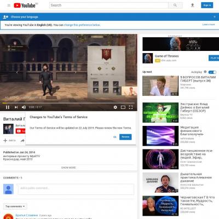
Task: Follow the change this preference below link
Action: click(82, 25)
